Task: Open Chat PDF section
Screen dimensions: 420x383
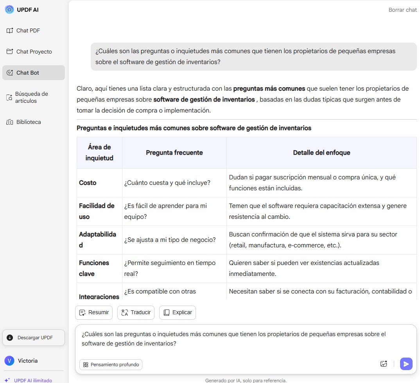Action: pyautogui.click(x=34, y=30)
